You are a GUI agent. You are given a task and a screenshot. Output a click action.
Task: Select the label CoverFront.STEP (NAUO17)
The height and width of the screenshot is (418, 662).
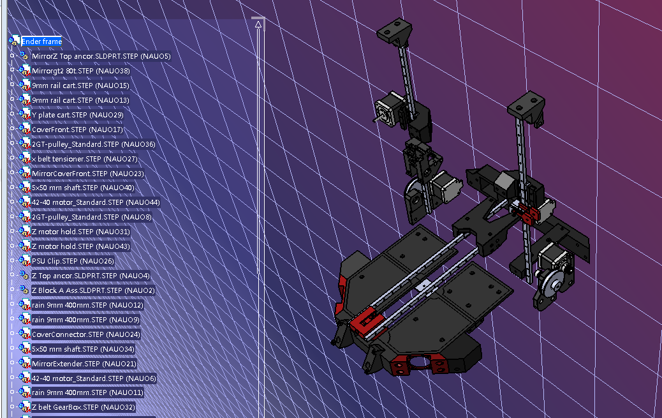point(77,130)
